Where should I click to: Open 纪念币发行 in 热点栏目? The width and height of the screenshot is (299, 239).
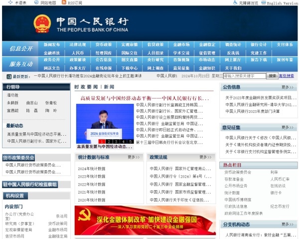click(280, 207)
